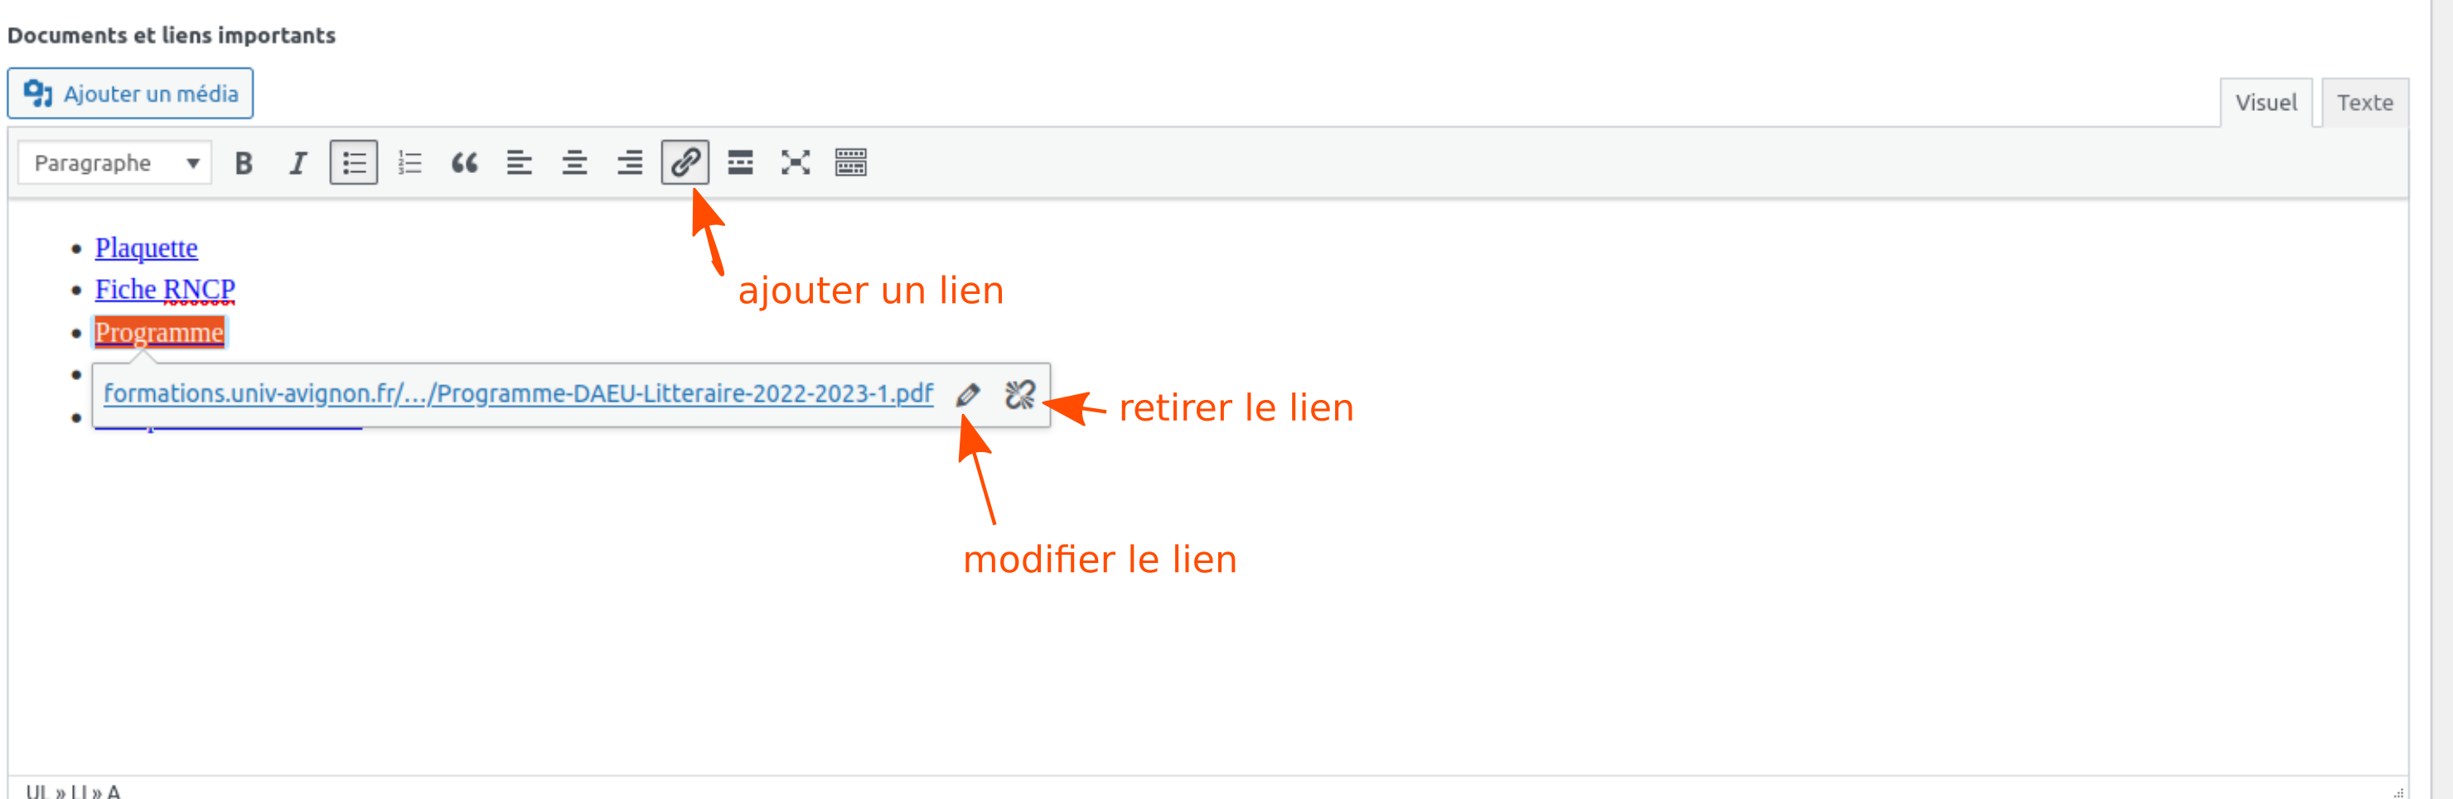Image resolution: width=2453 pixels, height=799 pixels.
Task: Click the insert/edit link button
Action: click(x=685, y=162)
